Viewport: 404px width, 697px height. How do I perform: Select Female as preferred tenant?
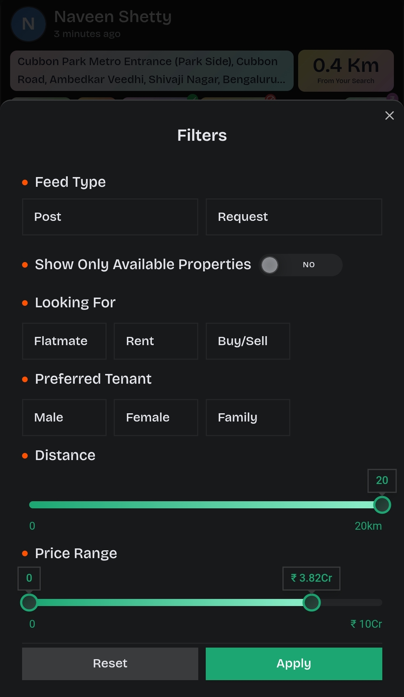tap(156, 417)
